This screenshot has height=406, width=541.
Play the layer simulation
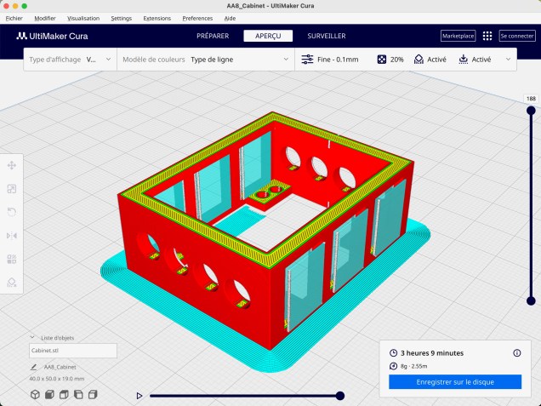pos(140,396)
